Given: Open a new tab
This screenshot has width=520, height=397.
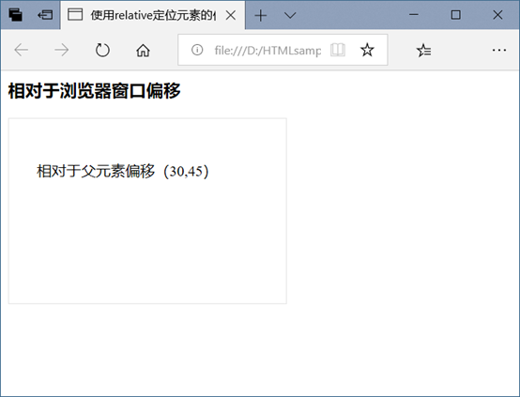Looking at the screenshot, I should [261, 15].
